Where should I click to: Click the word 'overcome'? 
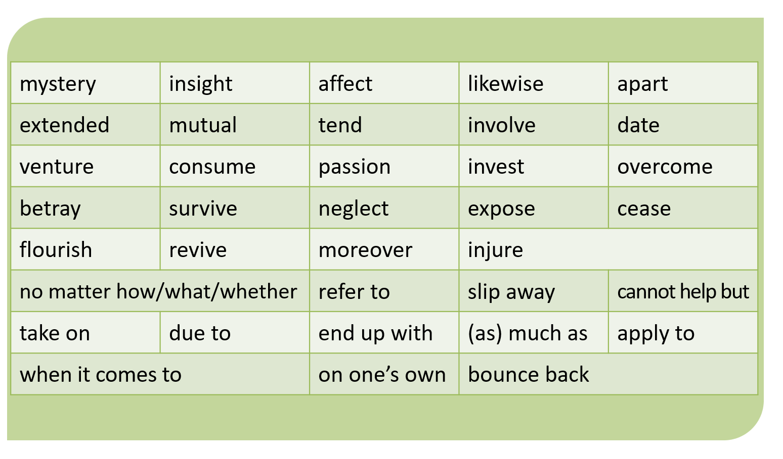click(x=665, y=167)
